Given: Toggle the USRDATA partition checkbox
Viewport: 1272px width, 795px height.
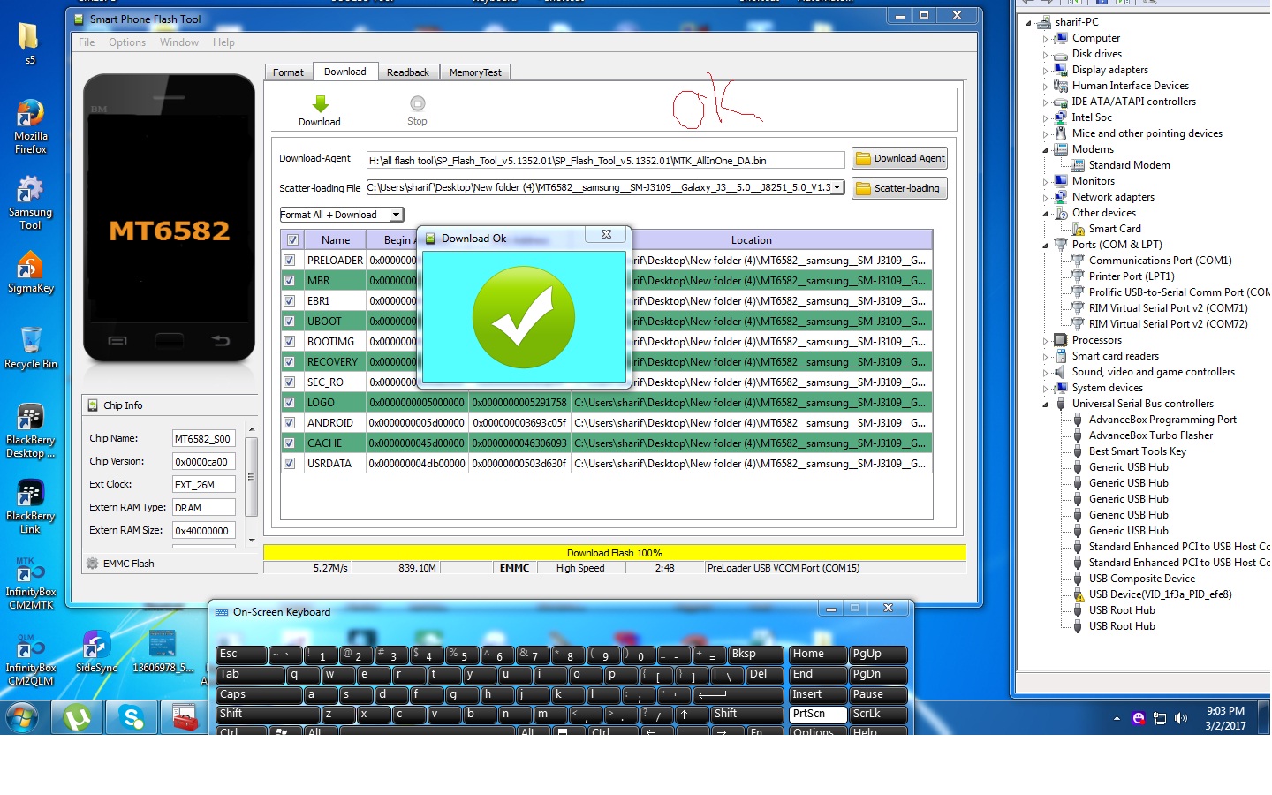Looking at the screenshot, I should [289, 464].
